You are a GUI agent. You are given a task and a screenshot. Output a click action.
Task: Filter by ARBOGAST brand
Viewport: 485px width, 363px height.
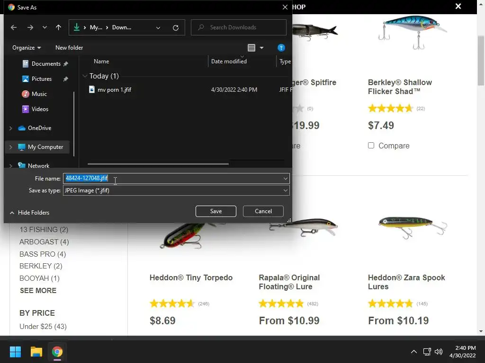click(44, 242)
